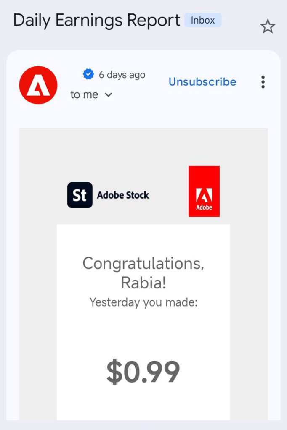Tap the 'to me' recipient text

coord(84,95)
